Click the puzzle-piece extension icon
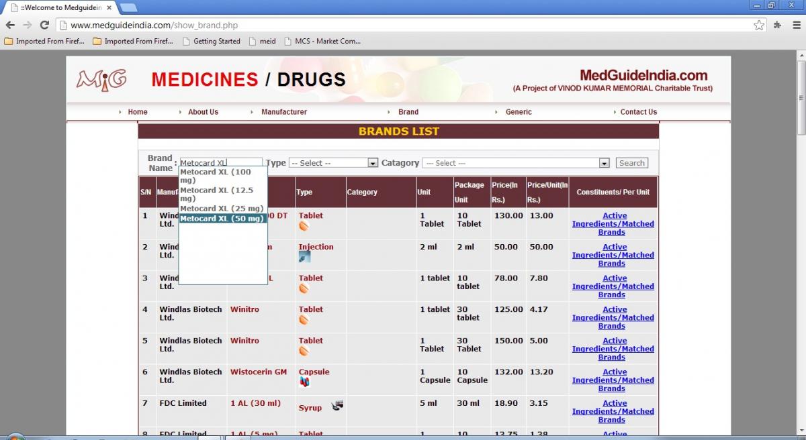This screenshot has width=806, height=440. pyautogui.click(x=777, y=25)
